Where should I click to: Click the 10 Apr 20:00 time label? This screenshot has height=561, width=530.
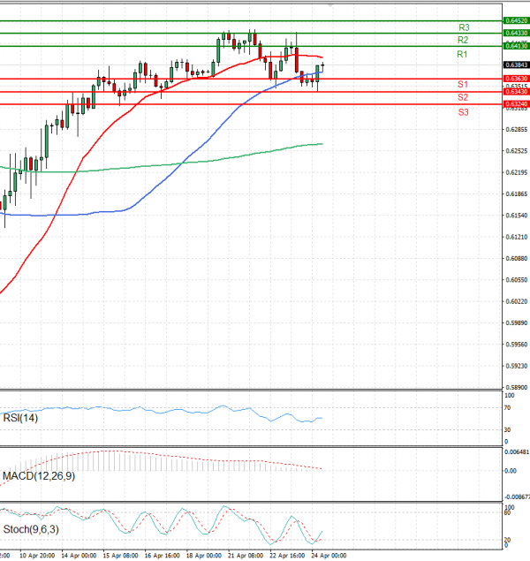(x=37, y=556)
